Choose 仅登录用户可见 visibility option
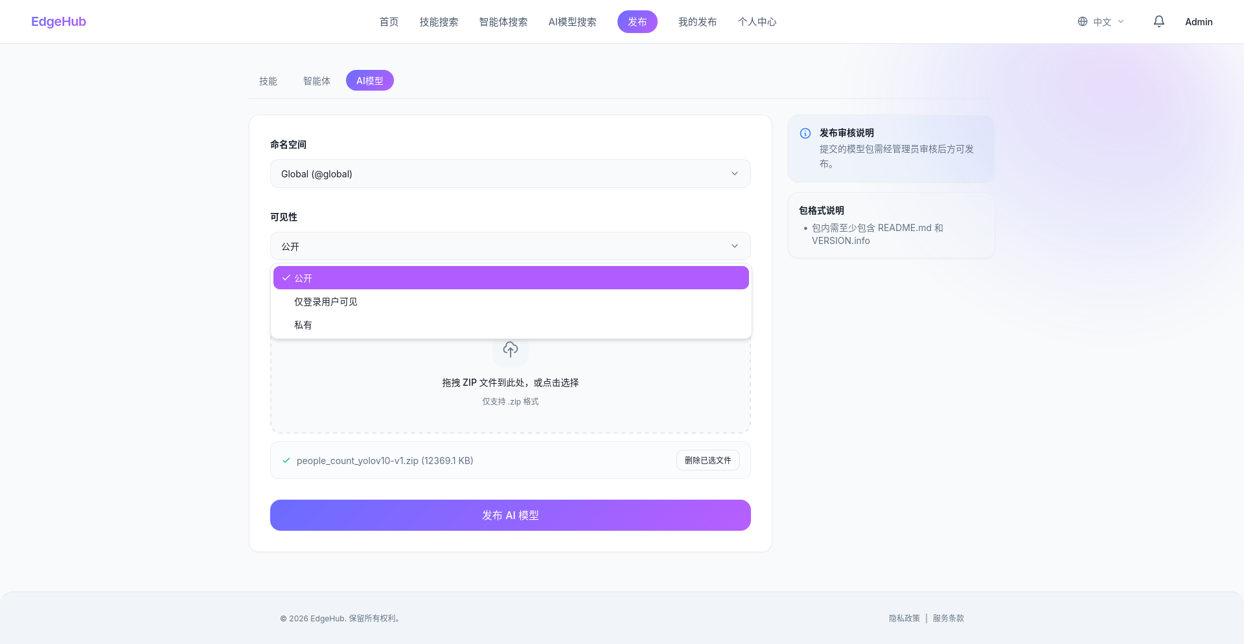This screenshot has height=644, width=1244. point(511,302)
